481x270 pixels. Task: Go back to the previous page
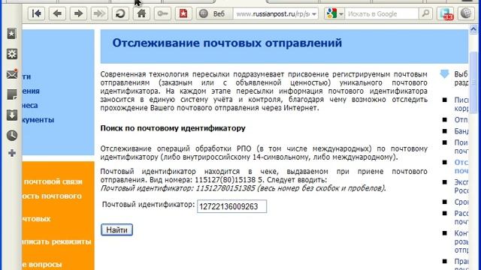coord(57,13)
